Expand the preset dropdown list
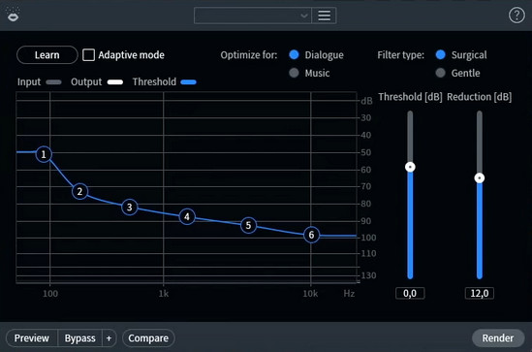Screen dimensions: 532x352 click(252, 16)
